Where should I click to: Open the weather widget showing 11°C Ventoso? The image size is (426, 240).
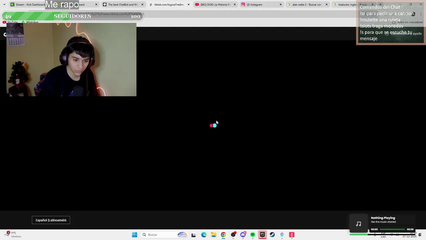coord(13,235)
